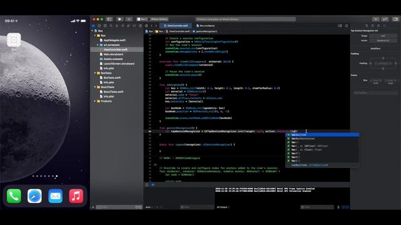Choose tabBarItem from autocomplete list
Screen dimensions: 401x225
[322, 135]
